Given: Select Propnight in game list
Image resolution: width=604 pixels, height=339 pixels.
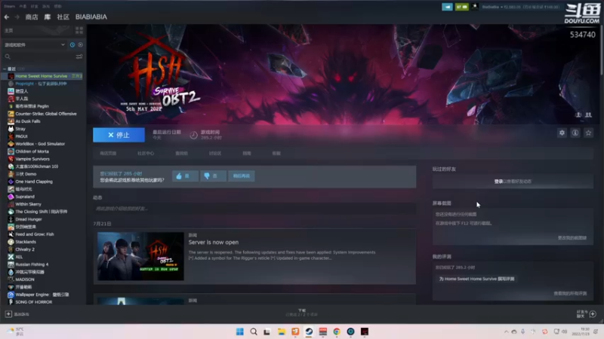Looking at the screenshot, I should (41, 84).
